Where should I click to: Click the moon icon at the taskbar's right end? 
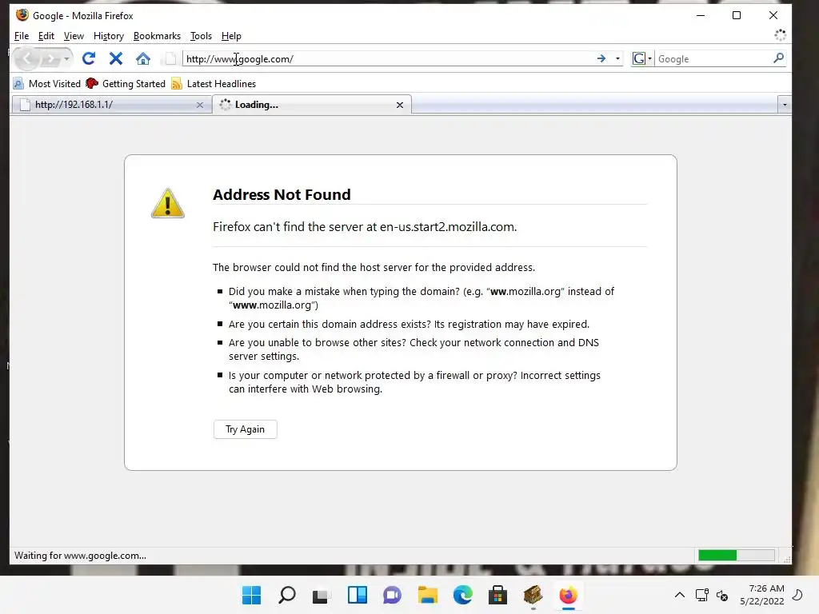(797, 595)
